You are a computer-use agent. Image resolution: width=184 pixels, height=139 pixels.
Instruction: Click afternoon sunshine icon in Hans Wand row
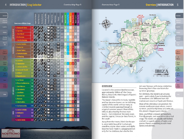tap(45, 34)
